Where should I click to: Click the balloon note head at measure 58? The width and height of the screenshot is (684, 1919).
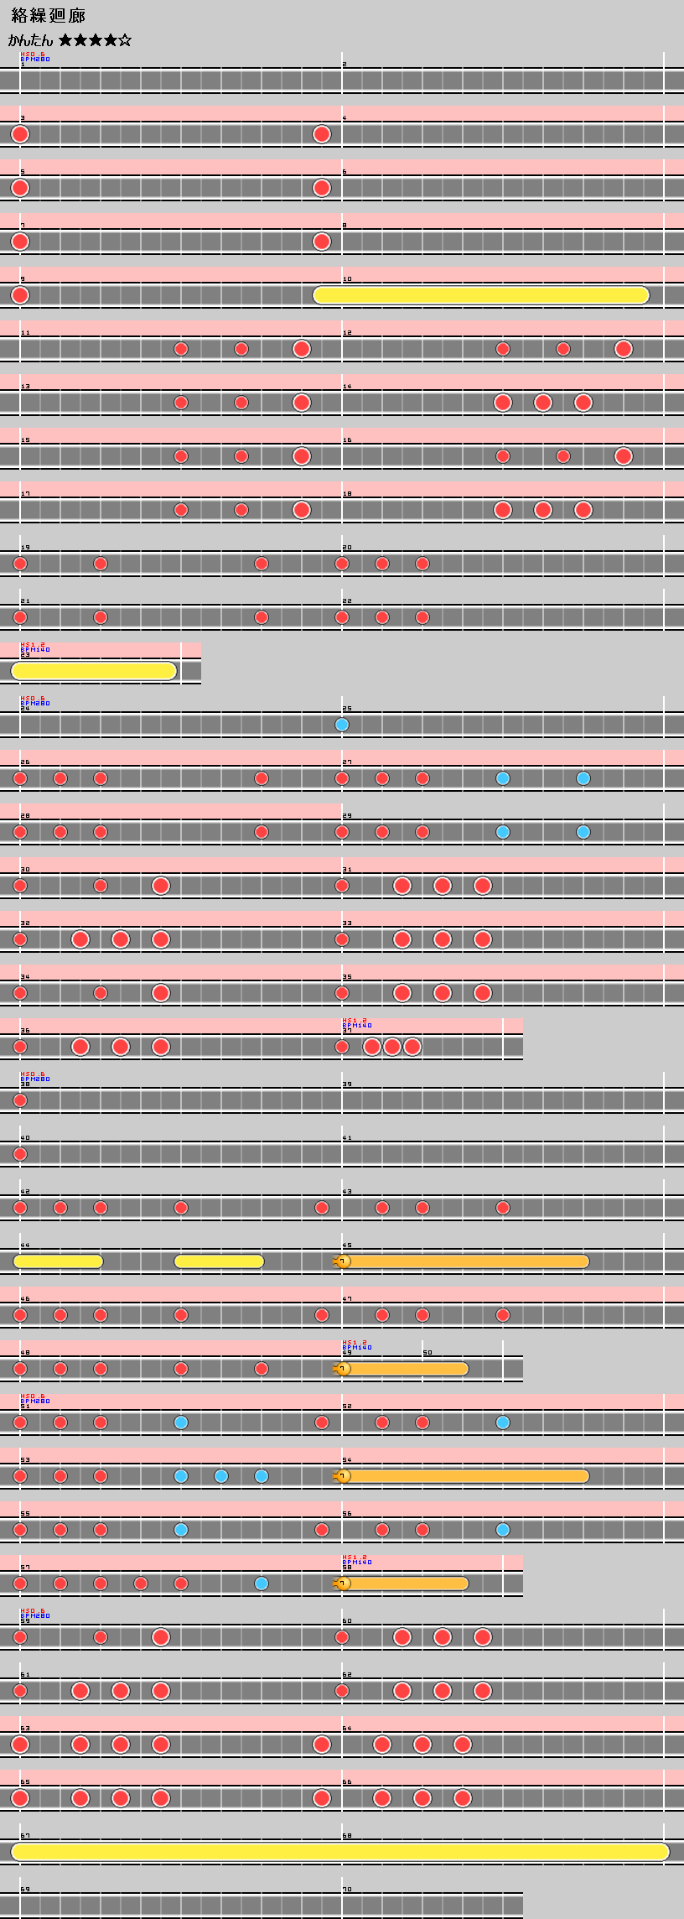coord(342,1584)
